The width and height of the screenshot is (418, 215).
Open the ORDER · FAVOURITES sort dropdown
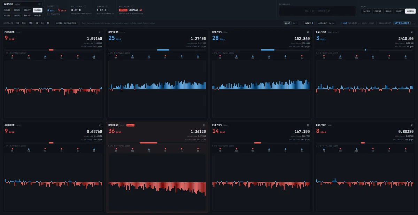tap(66, 23)
